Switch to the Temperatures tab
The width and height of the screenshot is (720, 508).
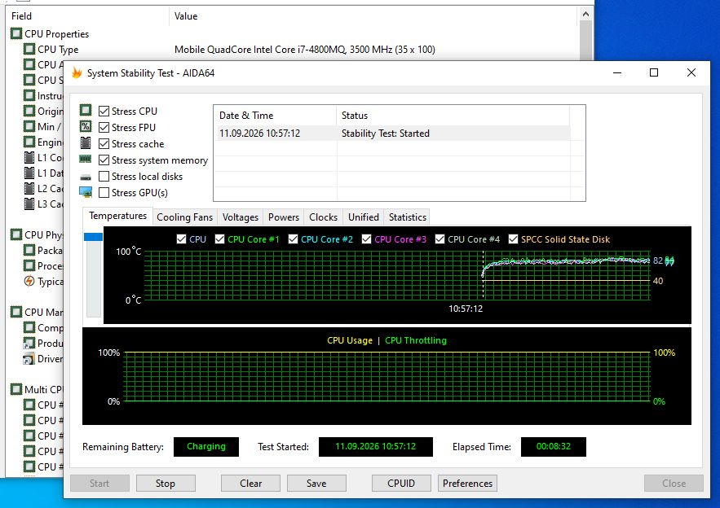point(117,216)
